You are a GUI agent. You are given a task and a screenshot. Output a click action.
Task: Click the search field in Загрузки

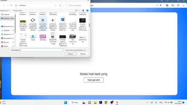pos(77,5)
